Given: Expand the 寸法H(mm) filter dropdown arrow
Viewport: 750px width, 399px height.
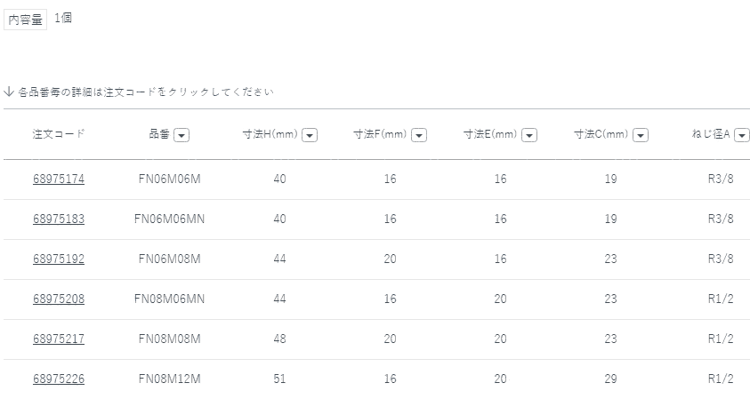Looking at the screenshot, I should click(310, 135).
